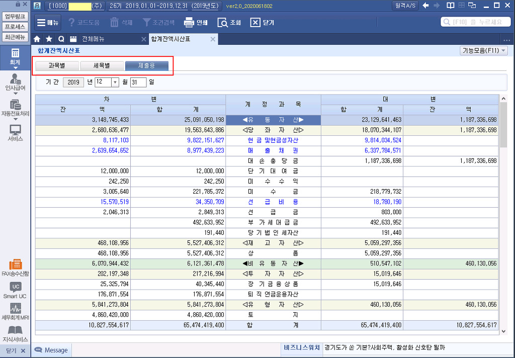Open the 기능모음(F11) dropdown

[x=483, y=51]
